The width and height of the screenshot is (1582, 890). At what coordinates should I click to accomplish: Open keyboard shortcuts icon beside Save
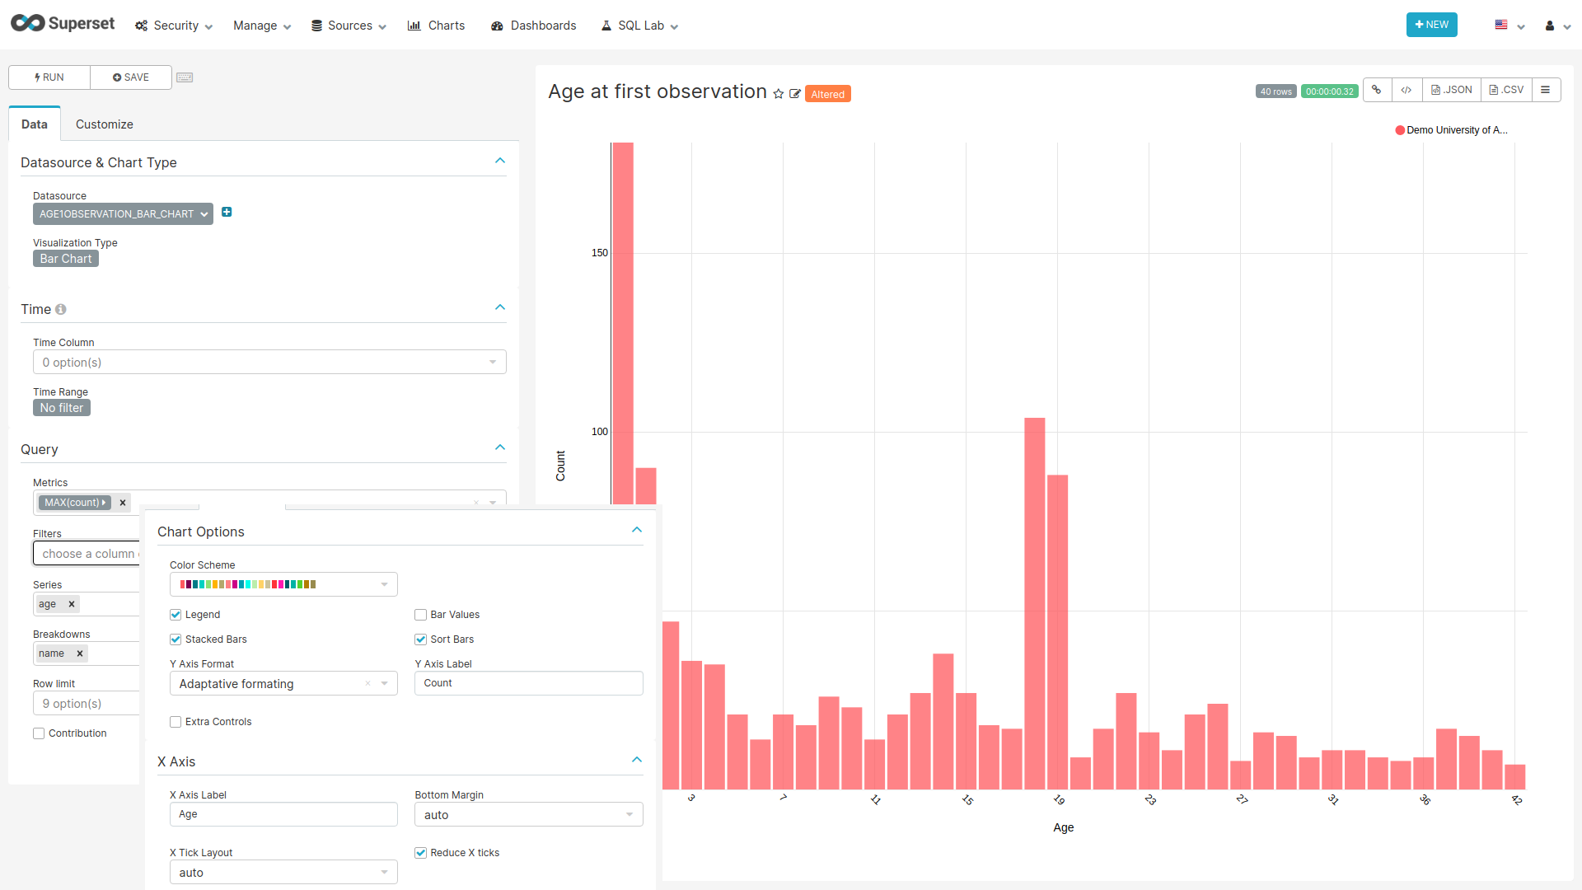click(185, 77)
